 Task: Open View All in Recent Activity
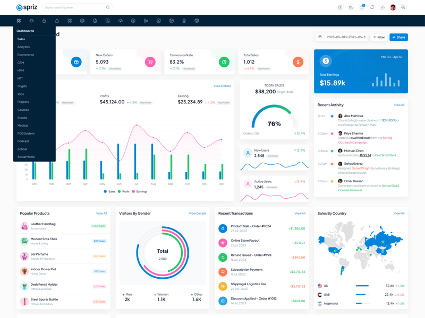click(398, 105)
